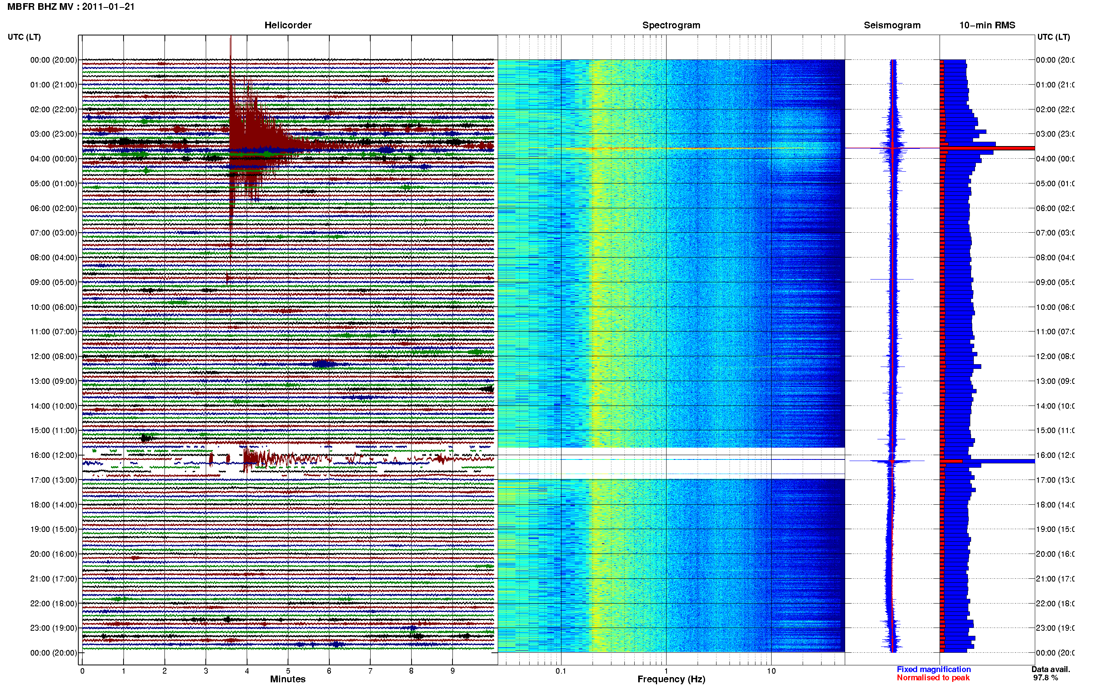The image size is (1119, 700).
Task: Click the 'Seismogram' panel heading
Action: (892, 26)
